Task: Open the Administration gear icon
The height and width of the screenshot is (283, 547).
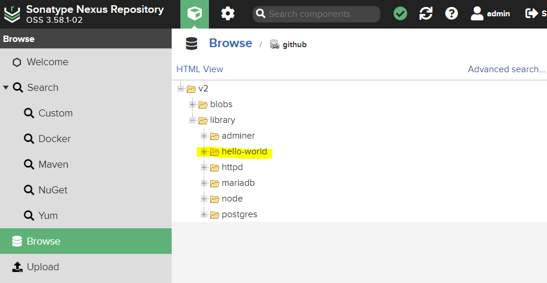Action: pyautogui.click(x=228, y=13)
